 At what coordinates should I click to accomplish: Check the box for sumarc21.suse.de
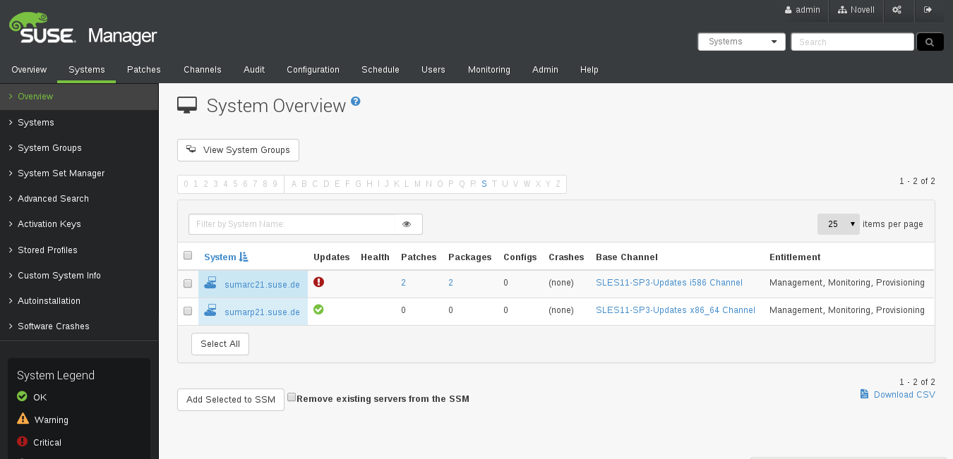(x=188, y=283)
